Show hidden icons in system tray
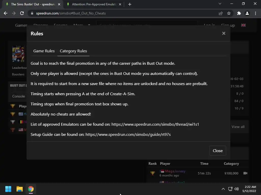The width and height of the screenshot is (261, 195). click(223, 189)
